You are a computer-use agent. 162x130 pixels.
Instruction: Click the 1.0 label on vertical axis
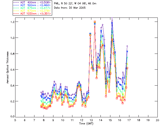[12, 38]
